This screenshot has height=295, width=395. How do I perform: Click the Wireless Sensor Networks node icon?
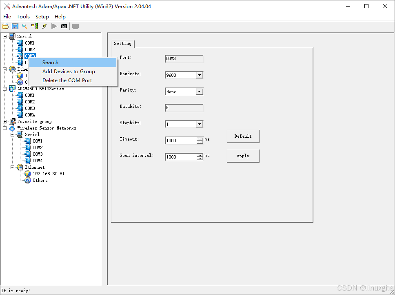click(x=12, y=128)
